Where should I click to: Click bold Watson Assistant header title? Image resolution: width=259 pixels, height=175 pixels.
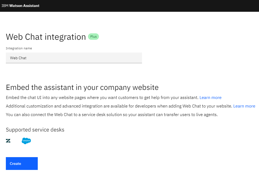coord(24,6)
